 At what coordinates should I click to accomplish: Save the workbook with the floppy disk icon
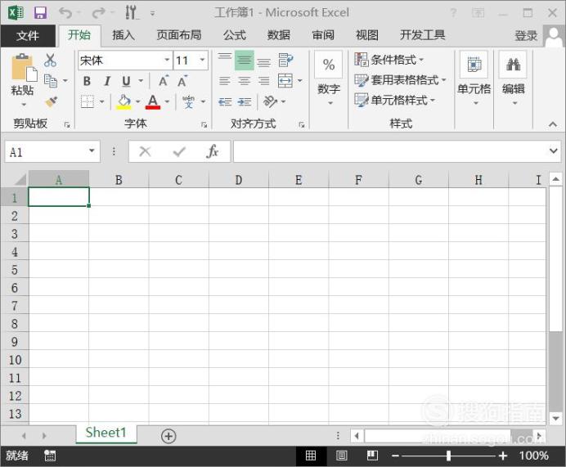40,13
